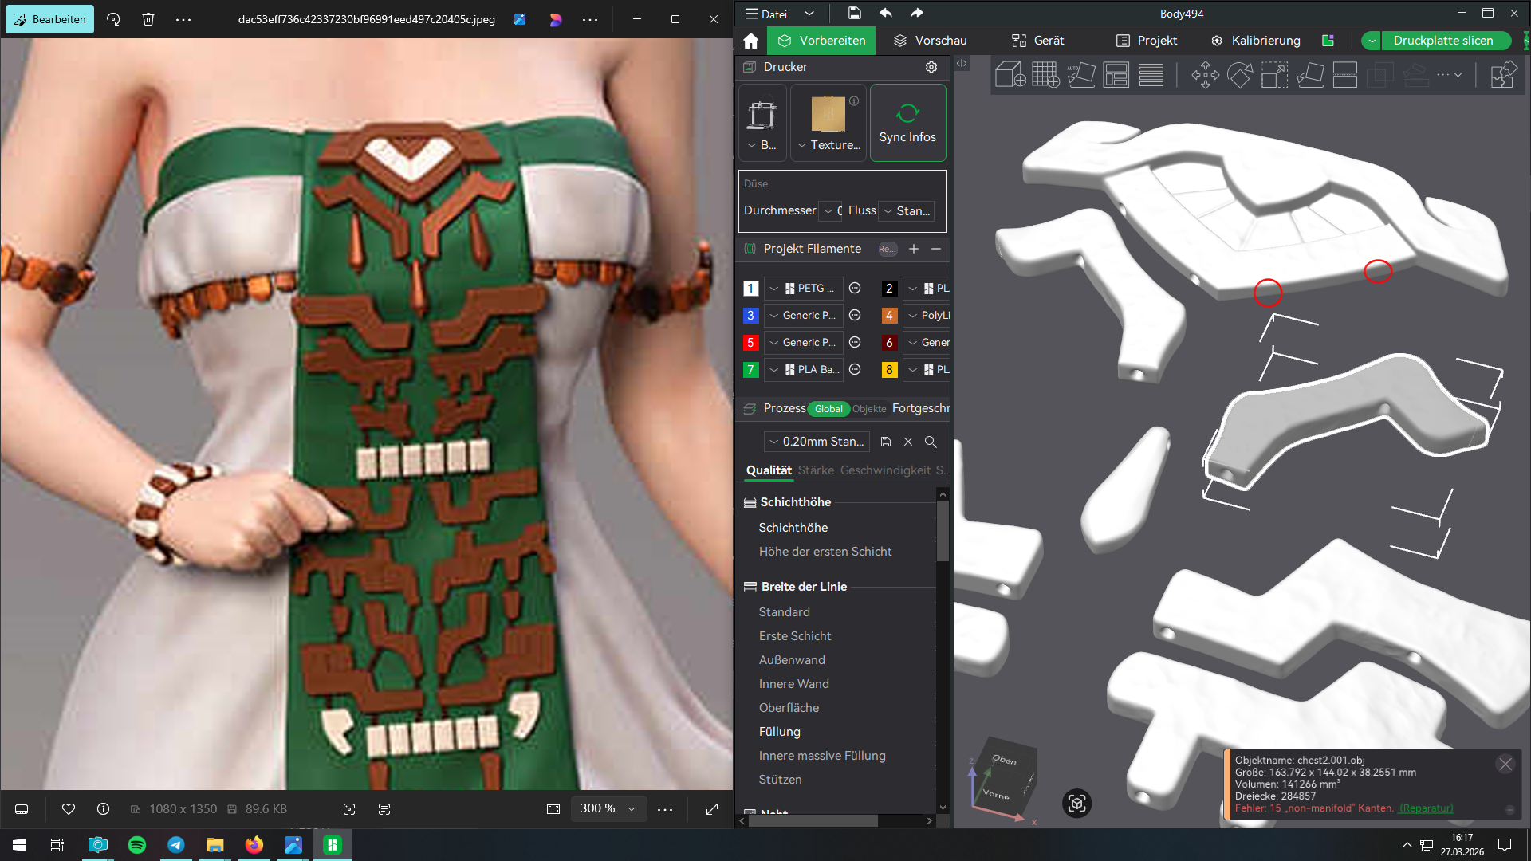
Task: Click the AMS sync icon next to Kalibrierung
Action: pyautogui.click(x=1328, y=41)
